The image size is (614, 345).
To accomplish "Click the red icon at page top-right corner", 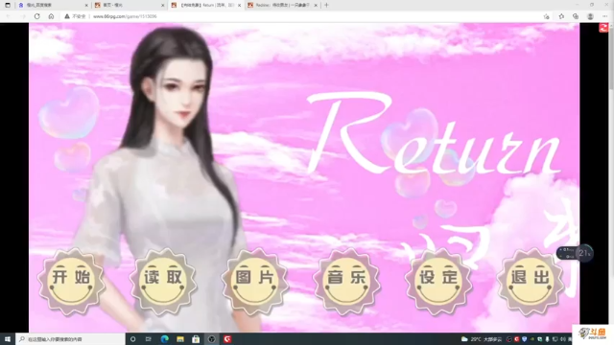I will click(603, 28).
